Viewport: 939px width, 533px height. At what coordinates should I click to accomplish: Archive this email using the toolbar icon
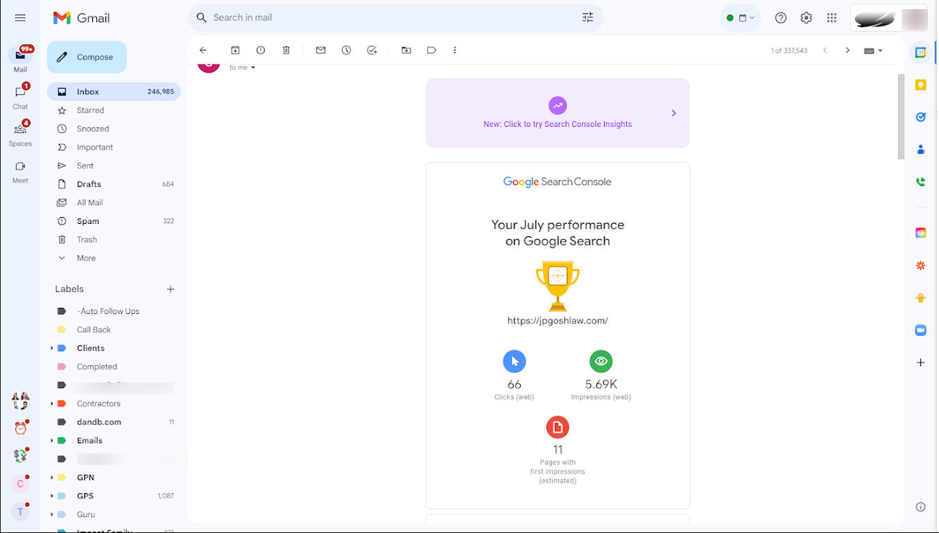pyautogui.click(x=235, y=51)
